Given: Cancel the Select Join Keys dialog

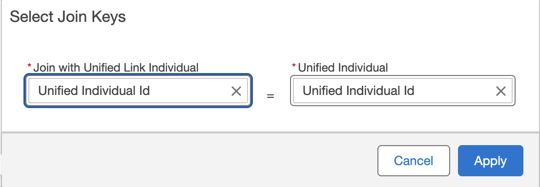Looking at the screenshot, I should (414, 161).
